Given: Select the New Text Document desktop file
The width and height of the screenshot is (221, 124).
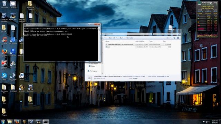Looking at the screenshot, I should [22, 18].
